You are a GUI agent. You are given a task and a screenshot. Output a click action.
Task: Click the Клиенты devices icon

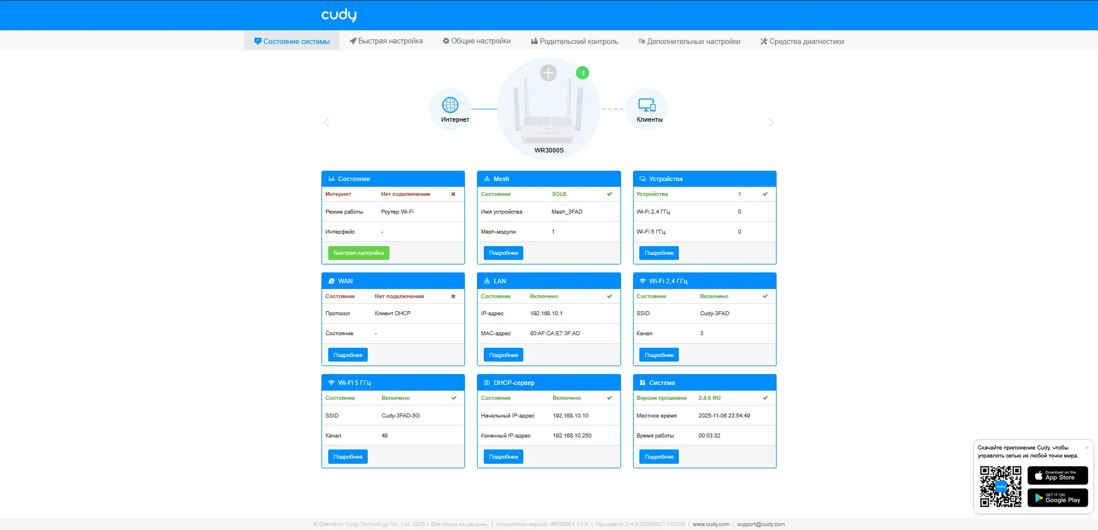coord(647,104)
